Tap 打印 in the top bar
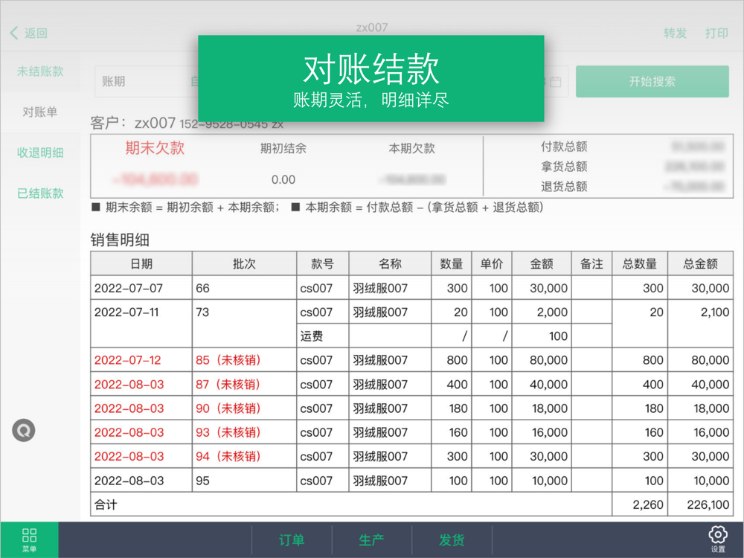This screenshot has height=558, width=744. pos(716,33)
